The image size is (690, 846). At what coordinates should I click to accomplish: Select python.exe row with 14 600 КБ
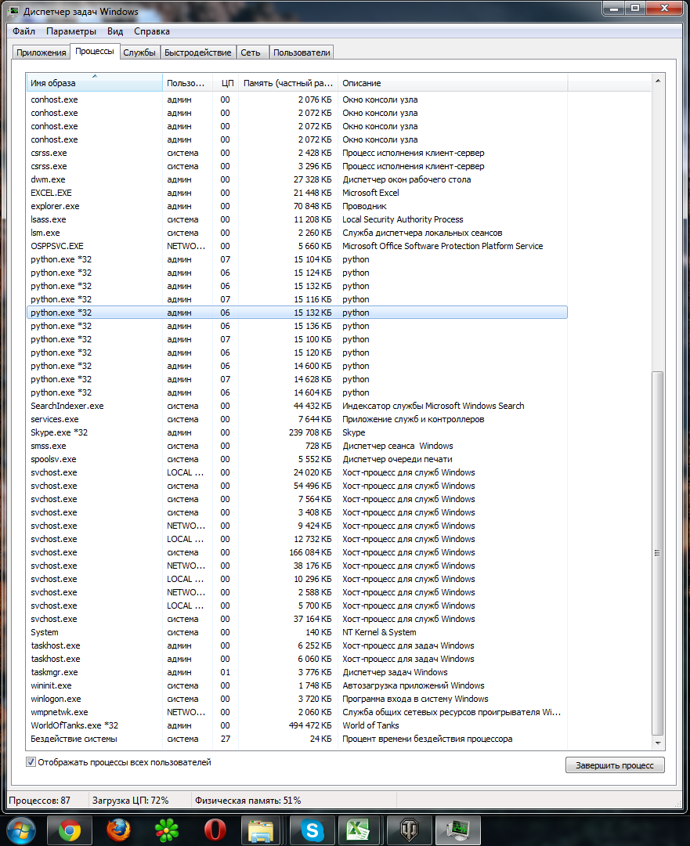pos(297,366)
